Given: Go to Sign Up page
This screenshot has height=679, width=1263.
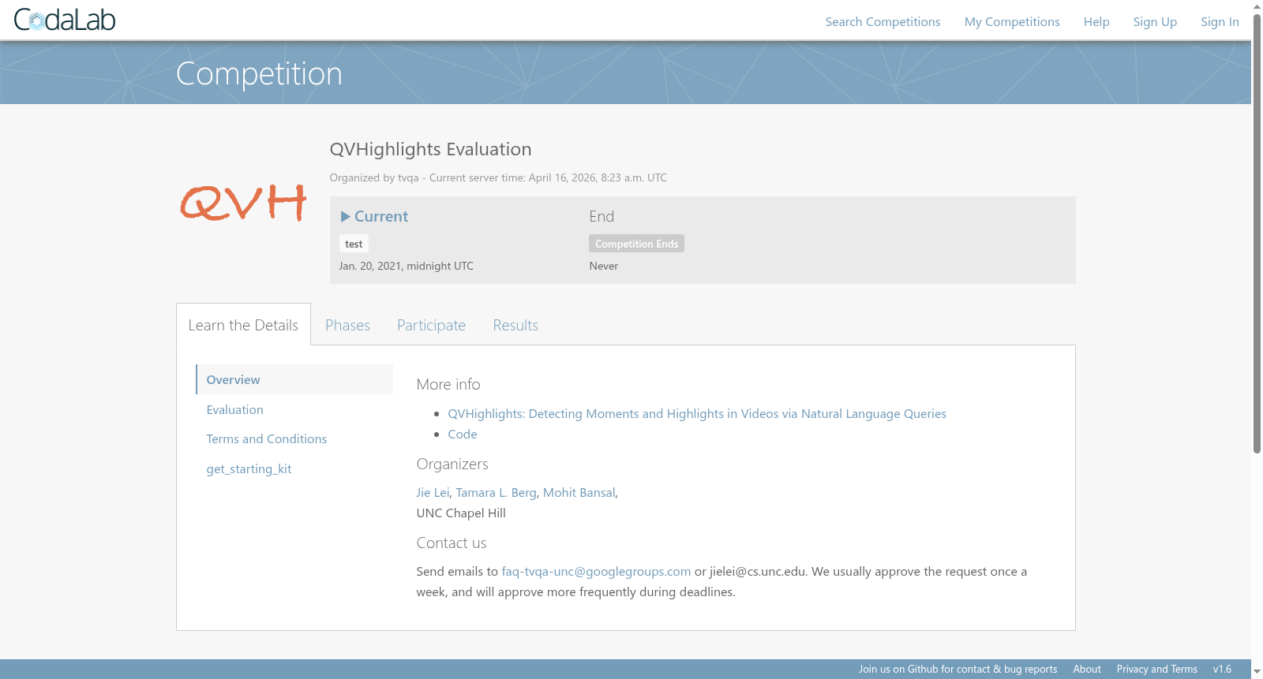Looking at the screenshot, I should click(x=1155, y=21).
